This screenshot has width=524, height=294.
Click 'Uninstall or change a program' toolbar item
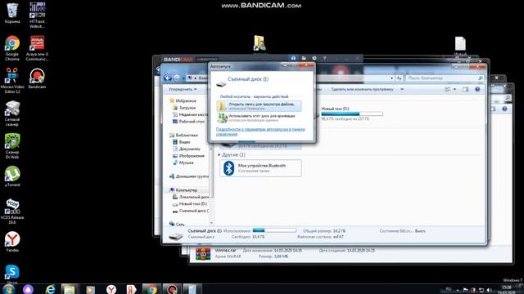[362, 89]
